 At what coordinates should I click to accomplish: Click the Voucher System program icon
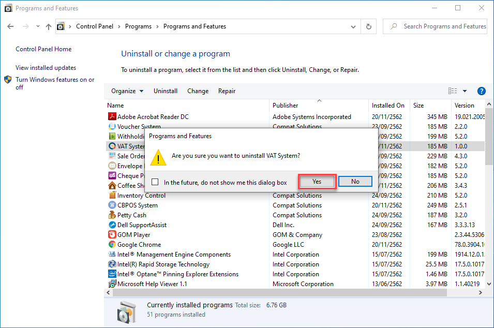pos(112,126)
